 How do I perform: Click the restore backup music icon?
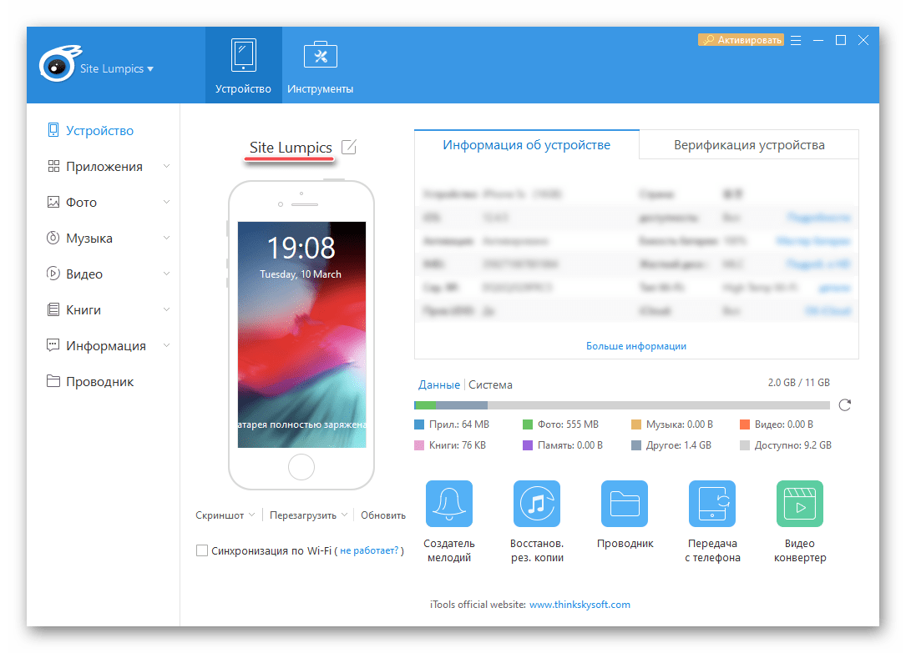(x=537, y=504)
